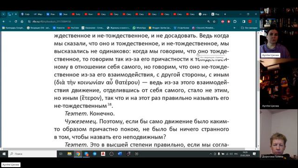Show hidden system tray icons
Screen dimensions: 298x168
tap(210, 154)
